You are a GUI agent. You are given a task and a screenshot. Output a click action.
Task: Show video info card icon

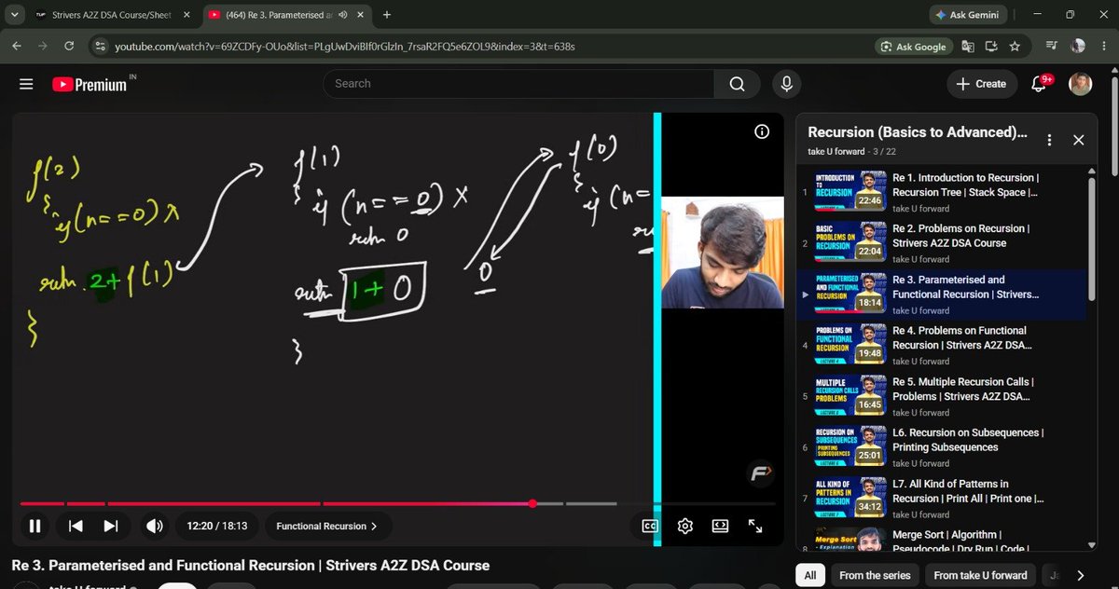tap(762, 131)
